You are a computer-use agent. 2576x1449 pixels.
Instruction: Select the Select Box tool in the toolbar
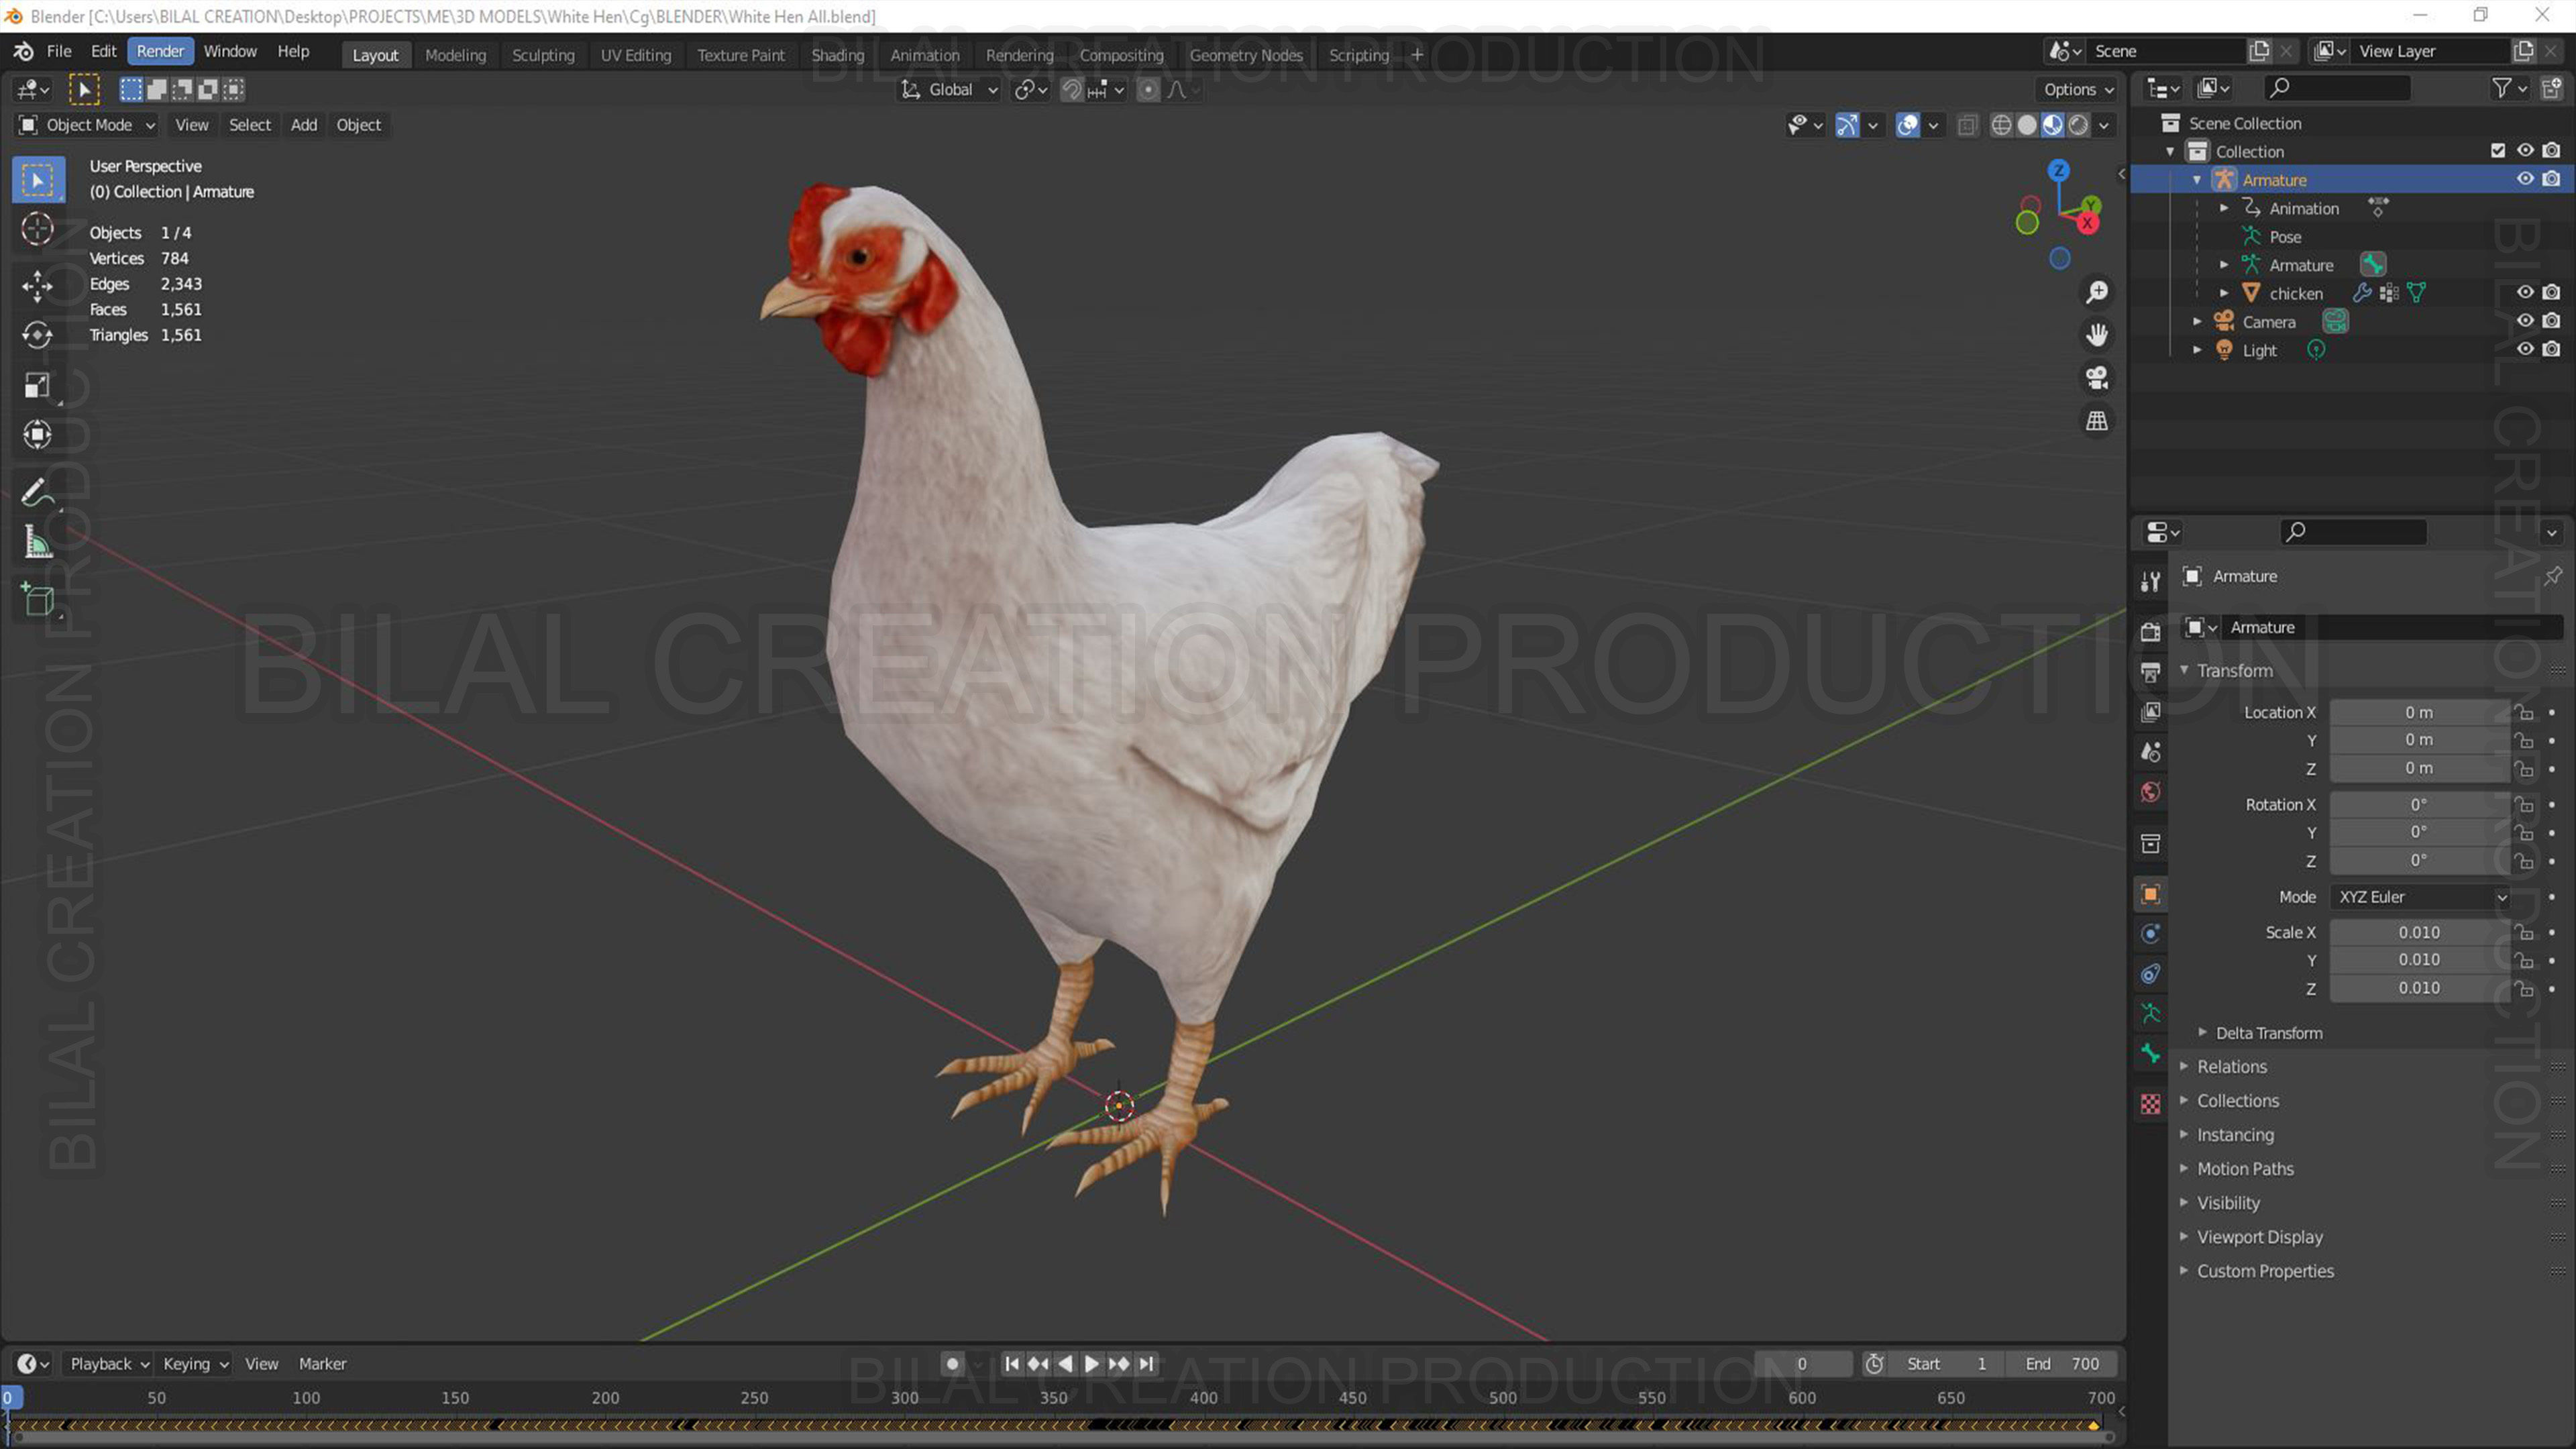click(x=38, y=180)
